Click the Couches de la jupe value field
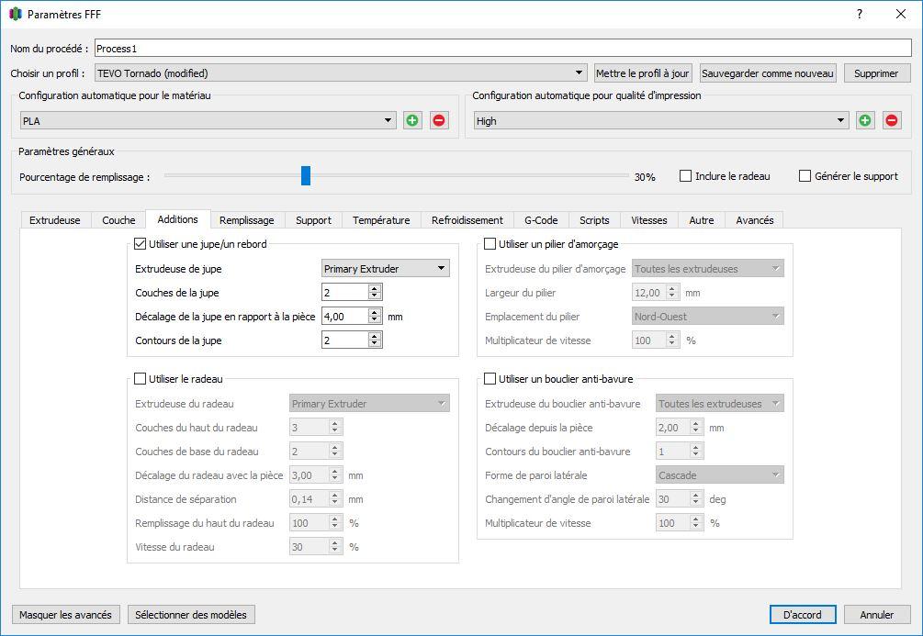The height and width of the screenshot is (636, 923). tap(345, 293)
